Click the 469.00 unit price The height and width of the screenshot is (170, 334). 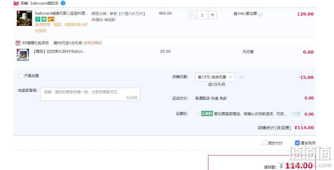coord(165,13)
